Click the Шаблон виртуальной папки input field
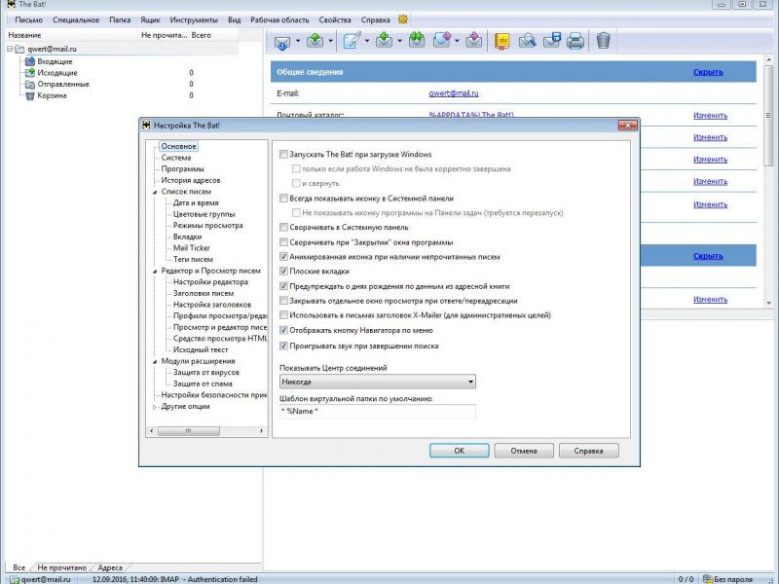779x584 pixels. point(378,411)
